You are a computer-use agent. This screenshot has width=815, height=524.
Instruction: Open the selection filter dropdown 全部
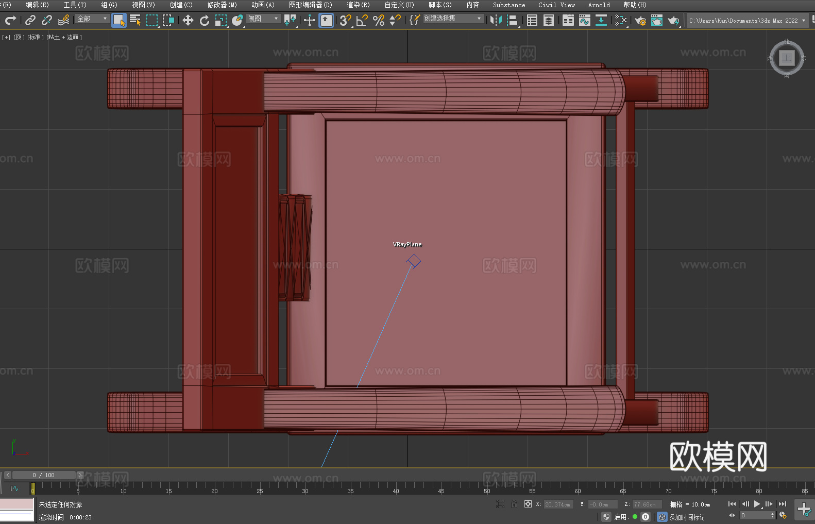point(92,19)
